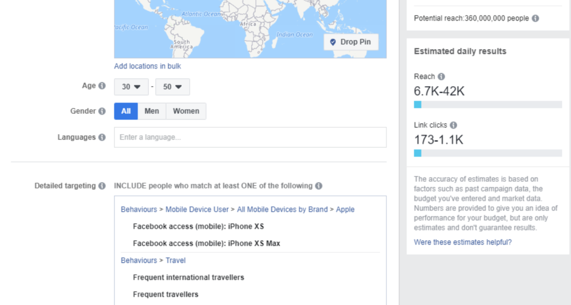Click the Link clicks info icon
The height and width of the screenshot is (305, 571).
click(453, 125)
